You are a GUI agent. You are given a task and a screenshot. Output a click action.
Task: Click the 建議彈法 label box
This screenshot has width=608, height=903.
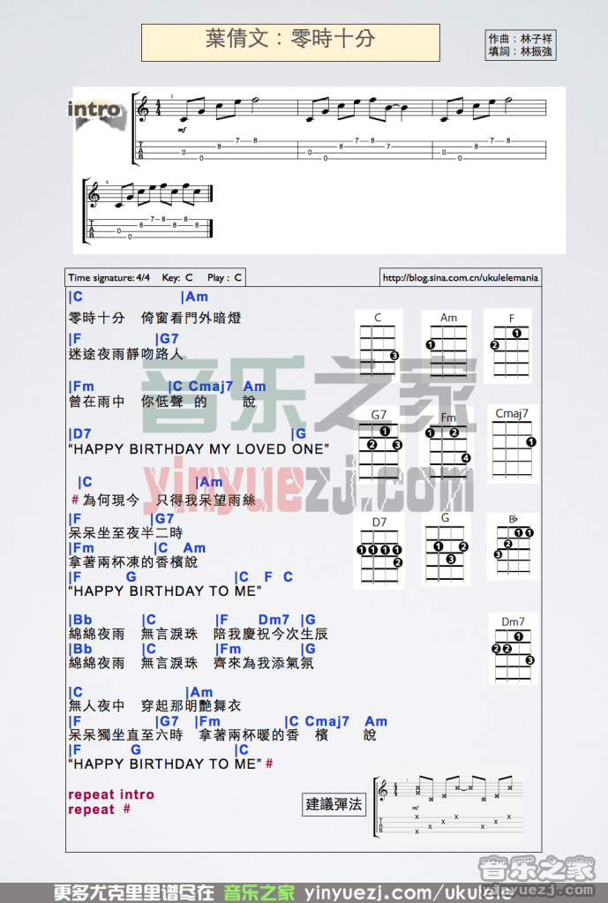click(x=334, y=804)
